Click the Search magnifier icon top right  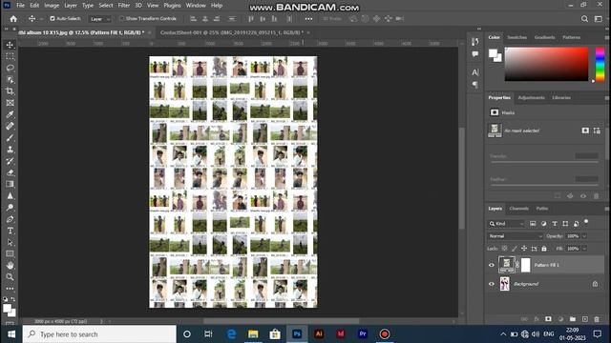pyautogui.click(x=584, y=19)
